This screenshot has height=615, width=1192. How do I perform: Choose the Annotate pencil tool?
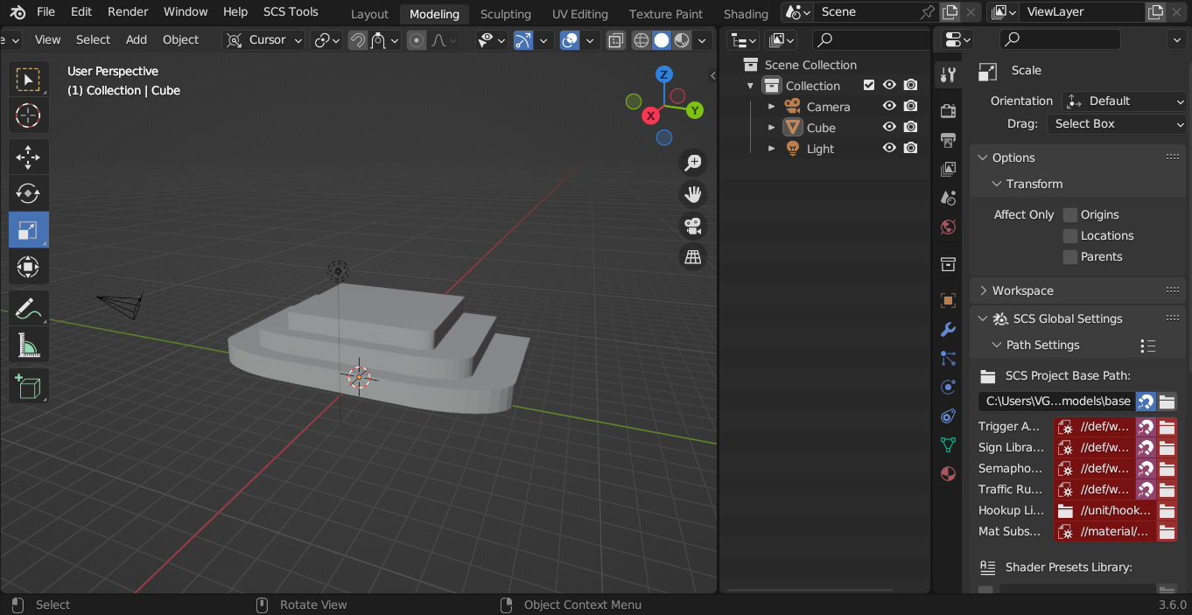point(28,309)
